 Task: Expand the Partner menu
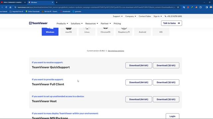[x=106, y=23]
